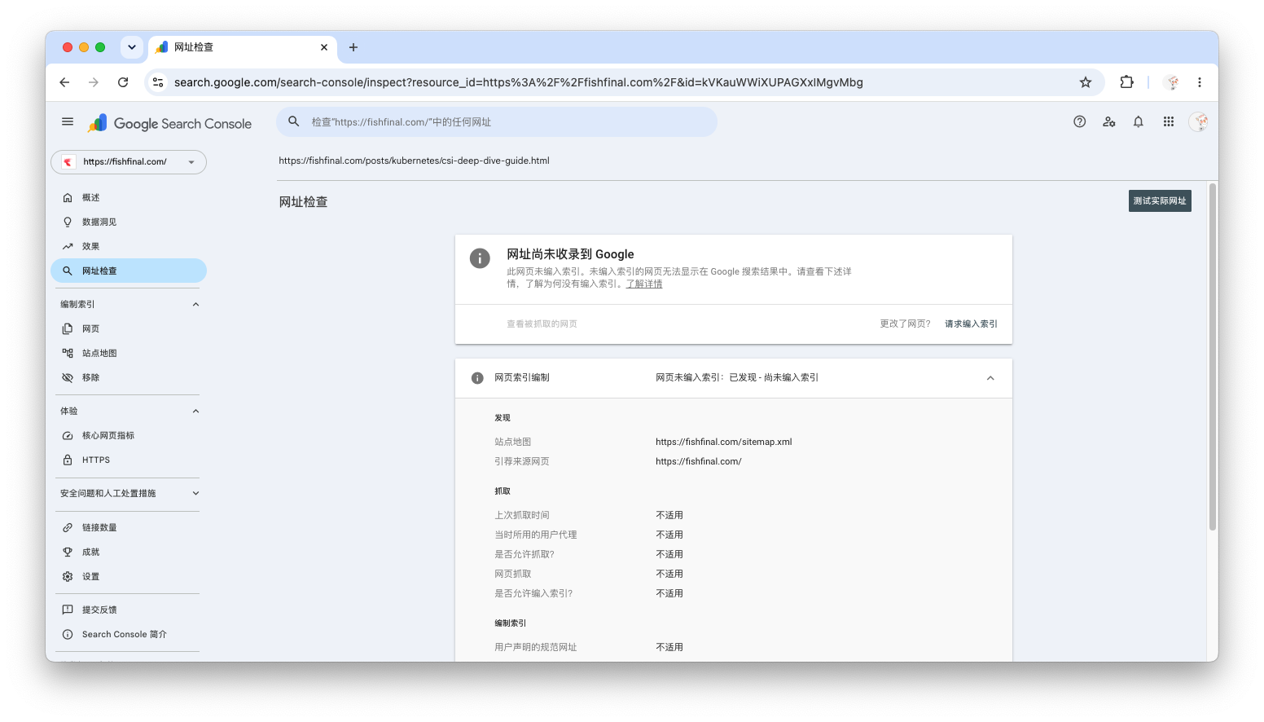Close the 网址检查 tab
The height and width of the screenshot is (722, 1264).
click(x=324, y=47)
